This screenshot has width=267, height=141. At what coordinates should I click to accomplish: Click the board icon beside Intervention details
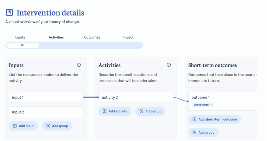9,13
